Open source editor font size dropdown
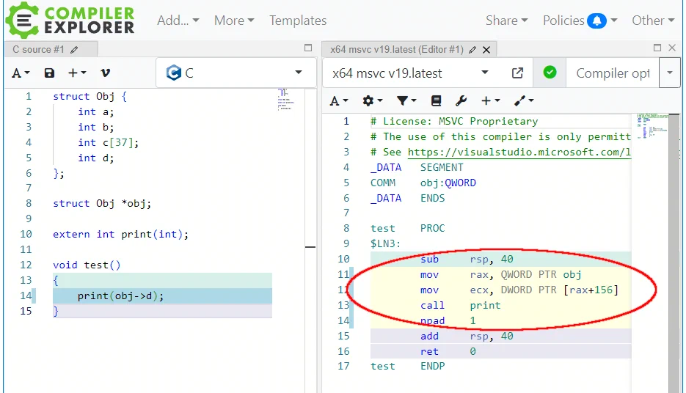The image size is (686, 393). [21, 73]
